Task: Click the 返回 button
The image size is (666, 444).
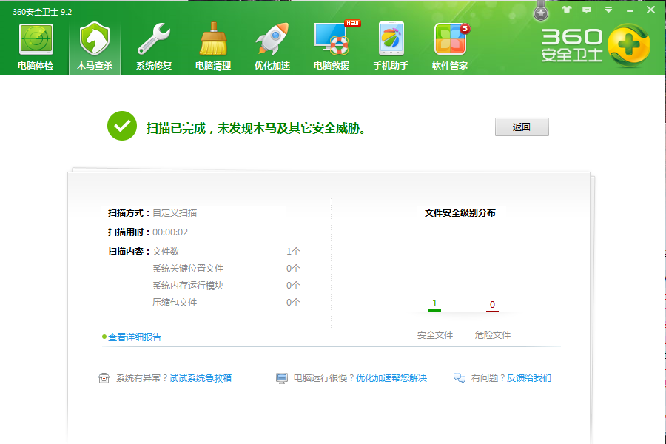Action: (522, 127)
